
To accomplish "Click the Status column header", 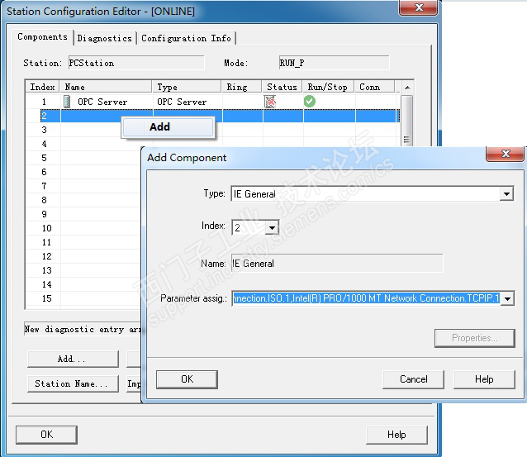I will (x=282, y=87).
